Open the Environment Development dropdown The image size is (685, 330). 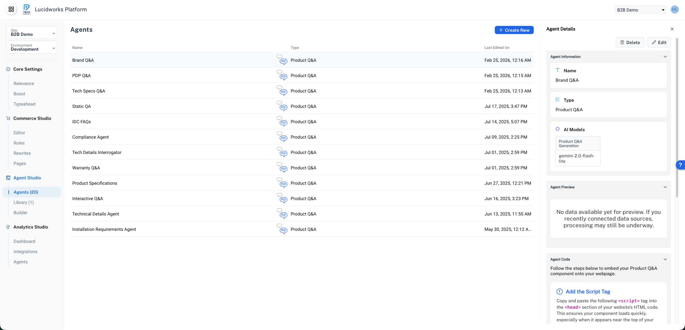pos(32,47)
